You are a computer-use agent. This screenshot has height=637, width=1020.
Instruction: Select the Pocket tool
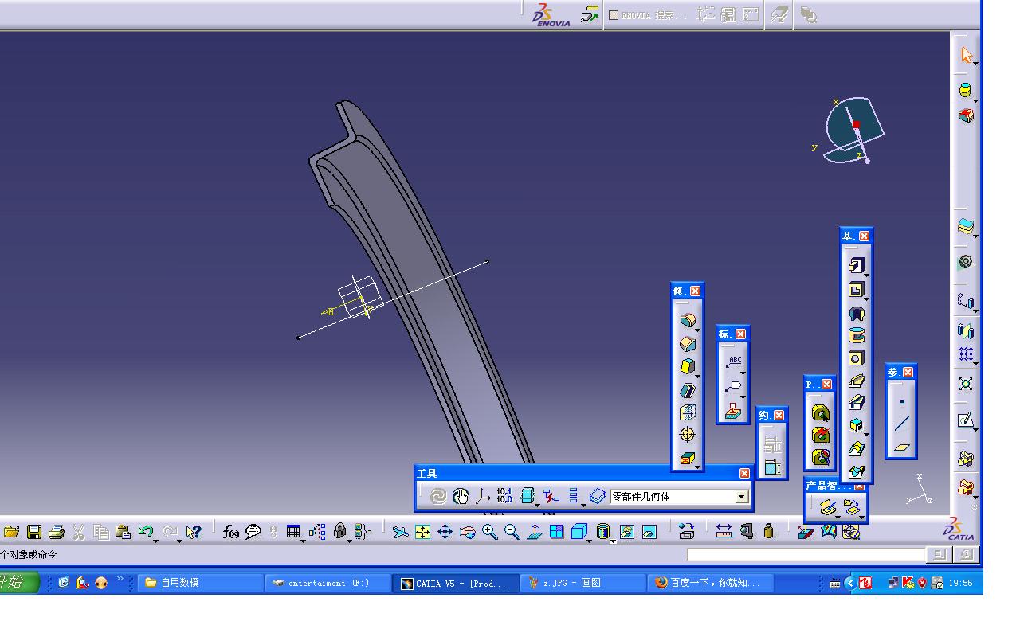[856, 289]
